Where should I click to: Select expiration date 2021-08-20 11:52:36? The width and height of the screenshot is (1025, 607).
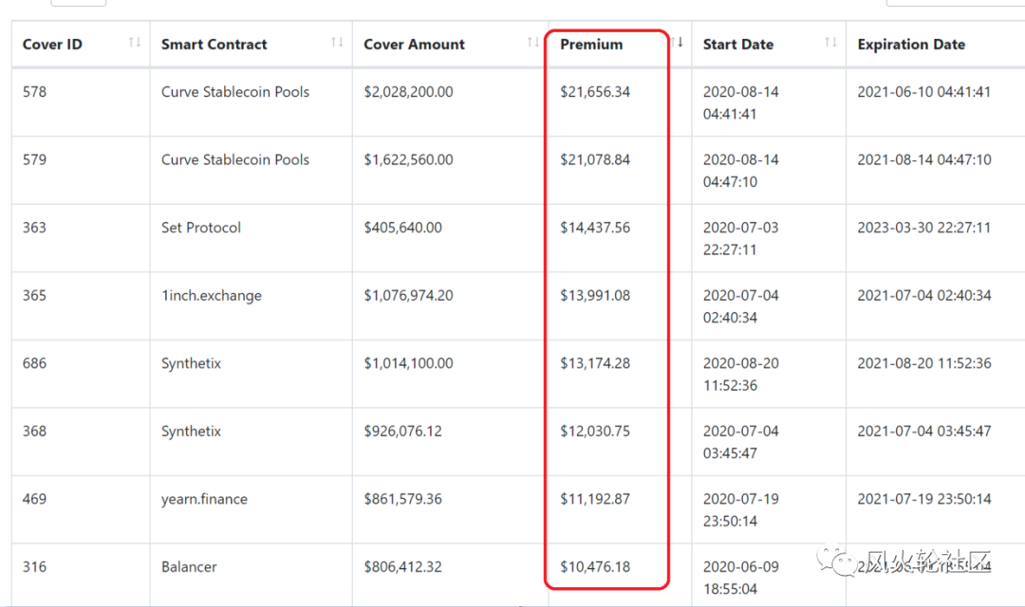(x=924, y=364)
